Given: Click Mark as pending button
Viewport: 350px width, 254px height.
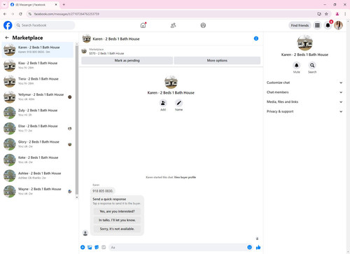Looking at the screenshot, I should click(127, 60).
